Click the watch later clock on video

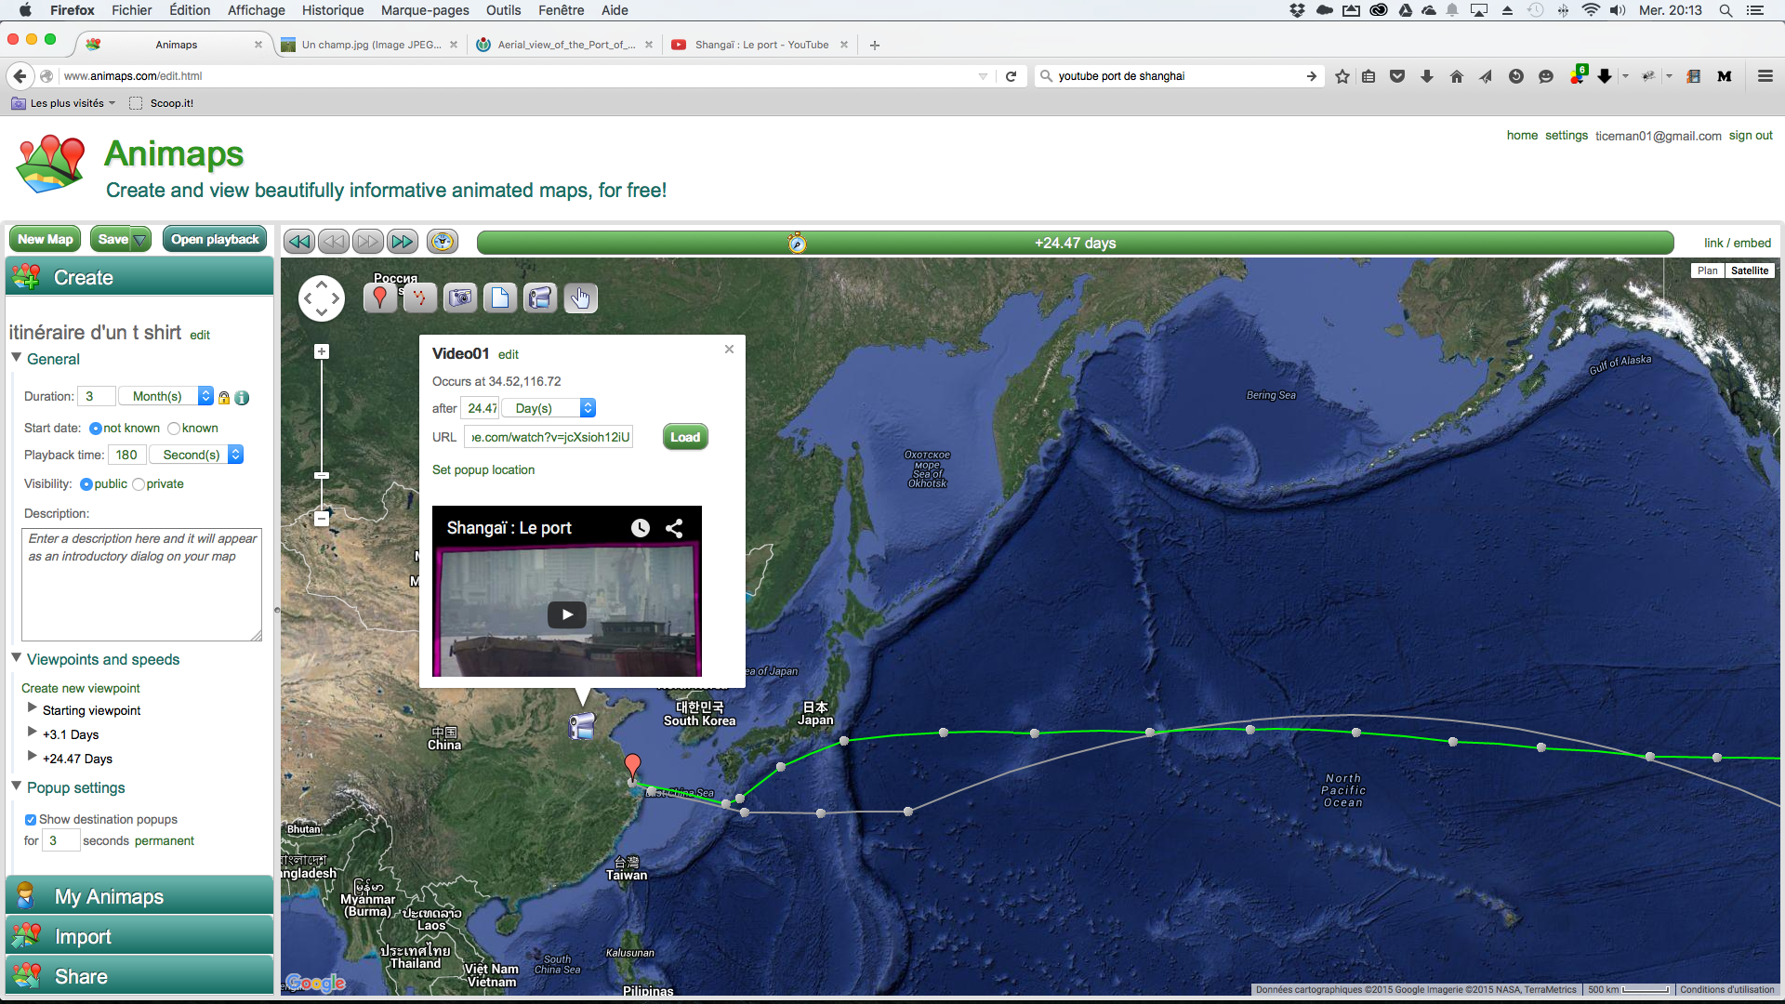coord(641,528)
